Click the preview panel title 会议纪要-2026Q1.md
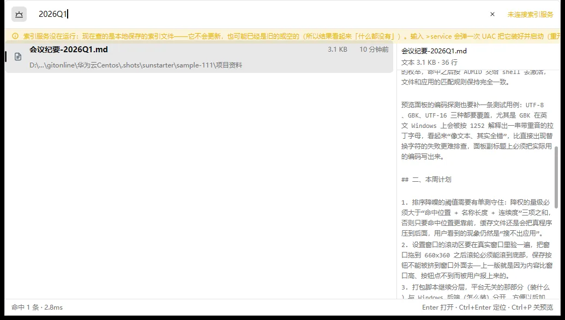 coord(434,51)
